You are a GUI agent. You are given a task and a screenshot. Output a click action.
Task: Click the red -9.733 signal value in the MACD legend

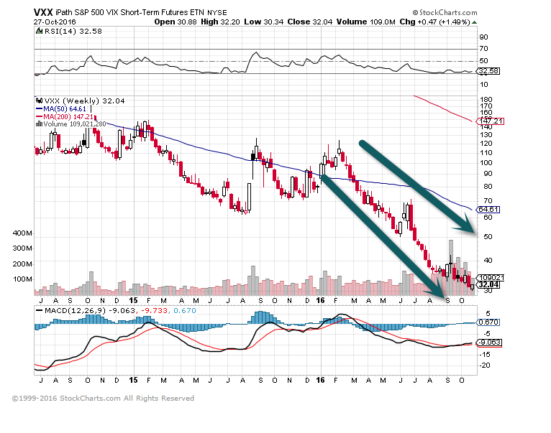point(154,311)
